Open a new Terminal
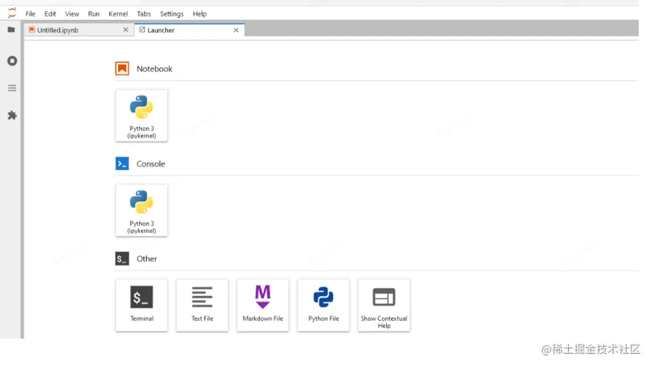 [142, 305]
